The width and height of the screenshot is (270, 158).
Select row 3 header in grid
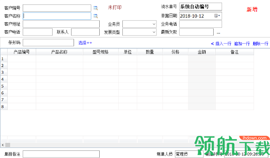4,72
